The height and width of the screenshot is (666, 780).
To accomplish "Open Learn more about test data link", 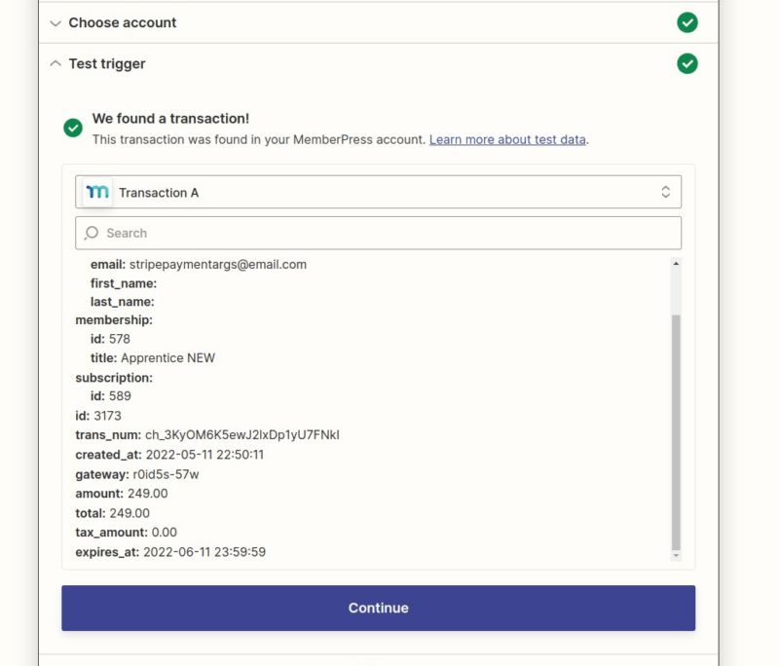I will pos(507,140).
